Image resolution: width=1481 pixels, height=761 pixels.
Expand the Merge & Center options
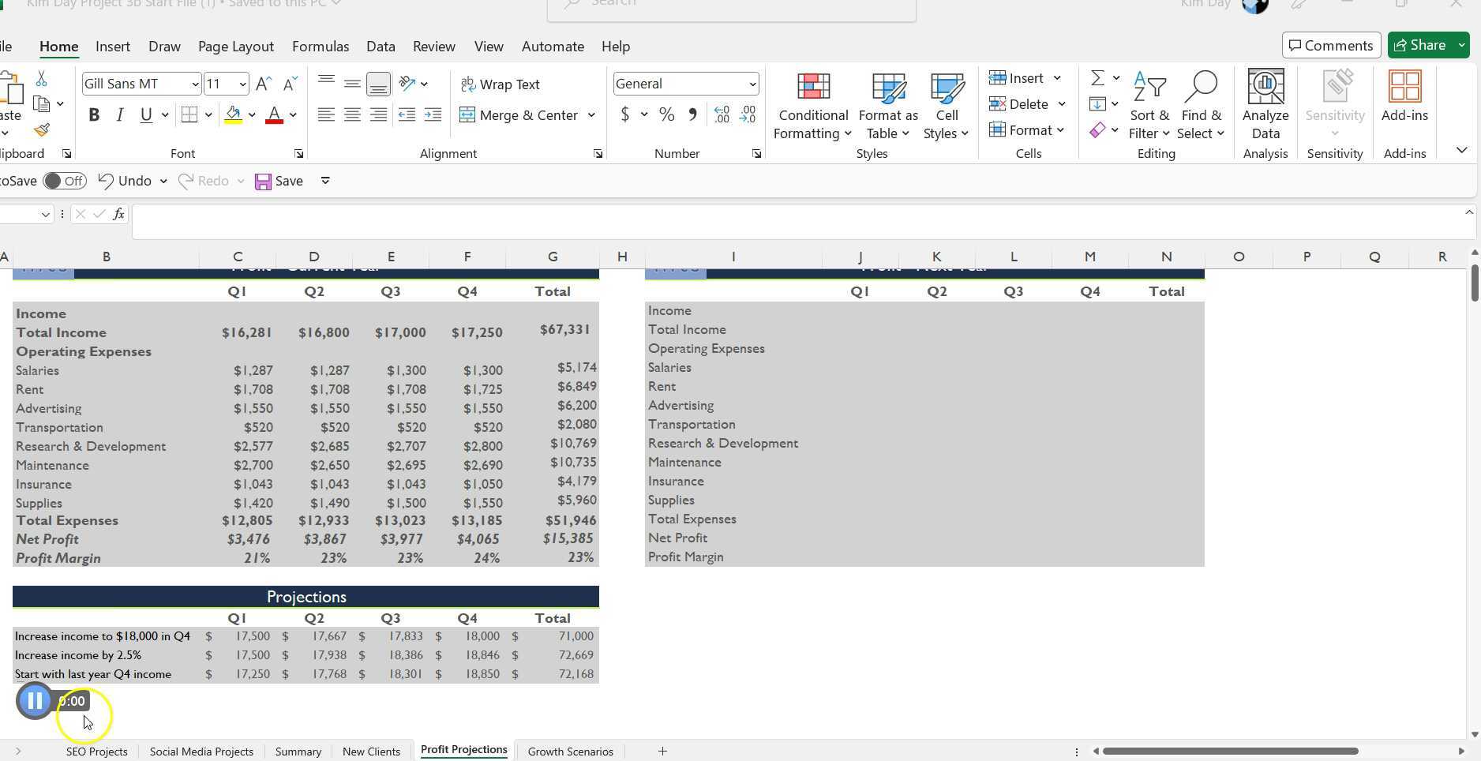click(591, 115)
